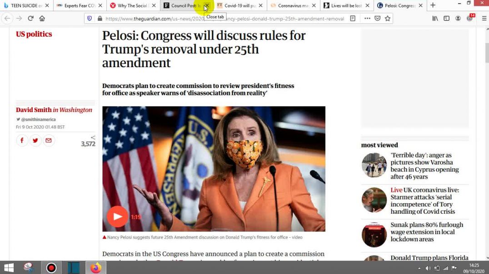The image size is (489, 274).
Task: Open David Smith author link
Action: (x=34, y=110)
